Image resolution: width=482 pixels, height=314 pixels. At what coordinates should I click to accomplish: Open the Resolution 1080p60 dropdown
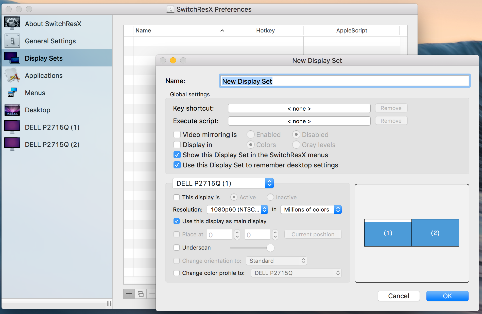[237, 210]
